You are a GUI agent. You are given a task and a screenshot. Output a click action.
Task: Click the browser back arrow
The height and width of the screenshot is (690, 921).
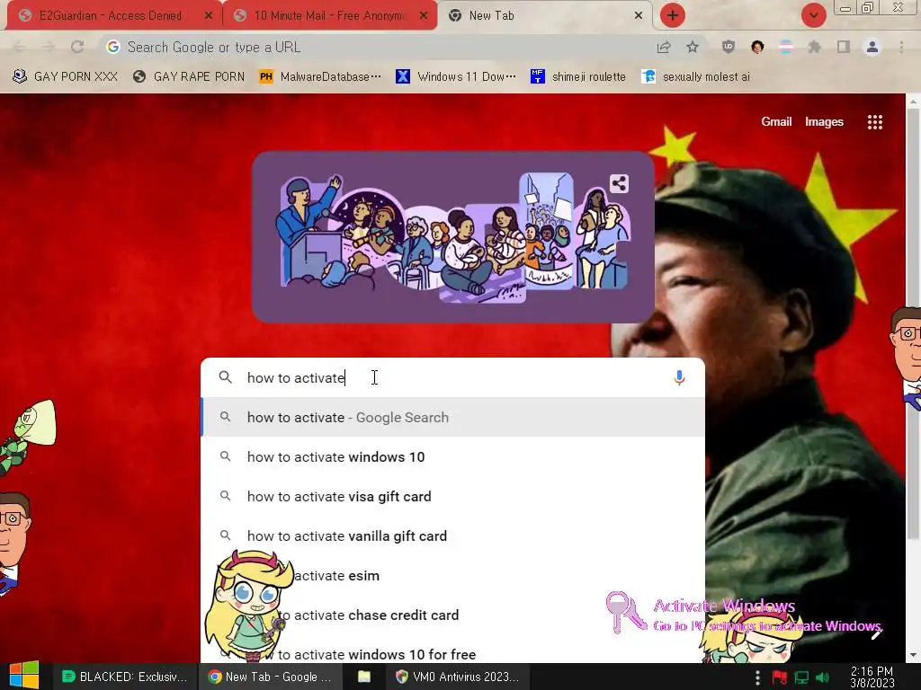(19, 47)
